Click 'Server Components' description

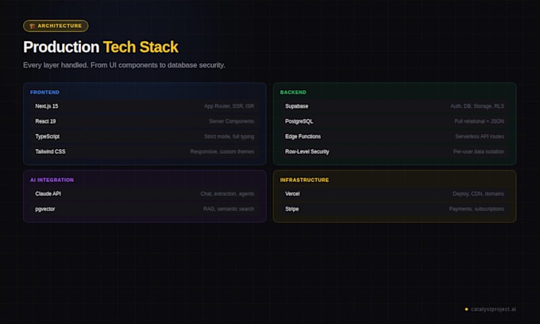tap(231, 121)
